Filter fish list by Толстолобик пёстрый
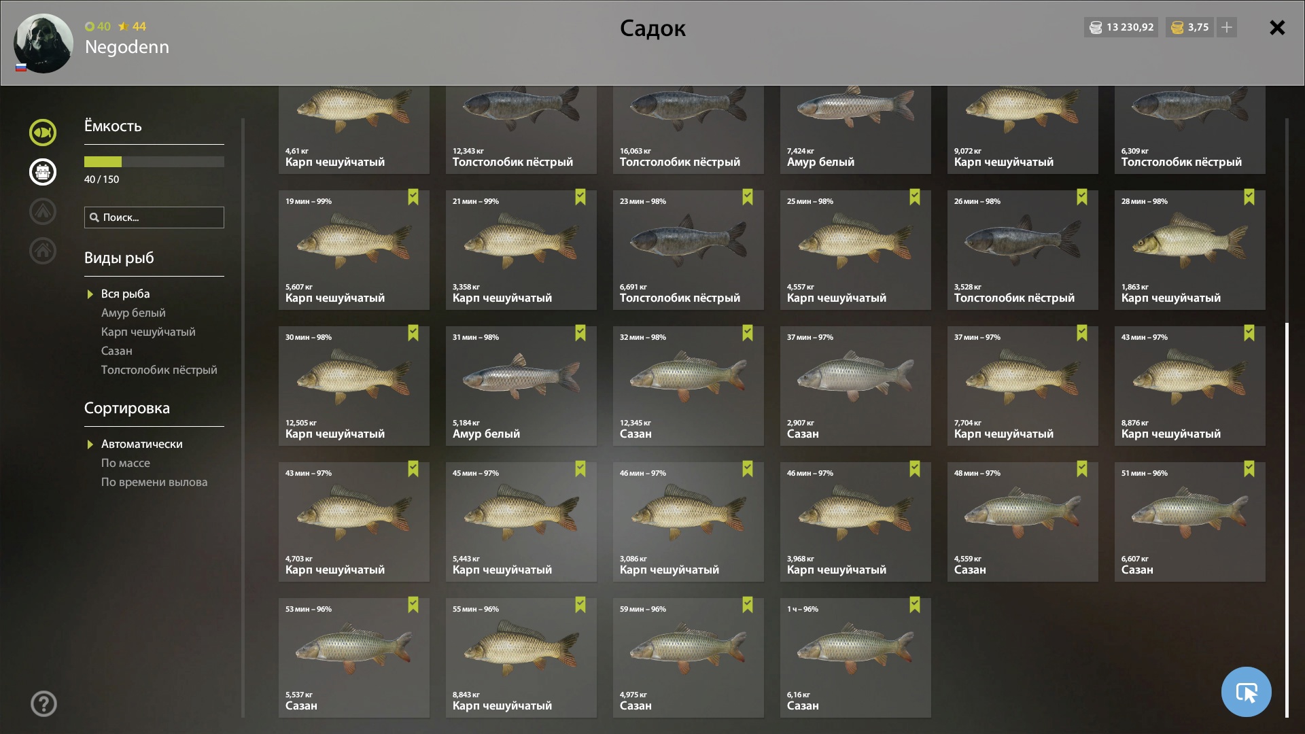 [x=159, y=370]
